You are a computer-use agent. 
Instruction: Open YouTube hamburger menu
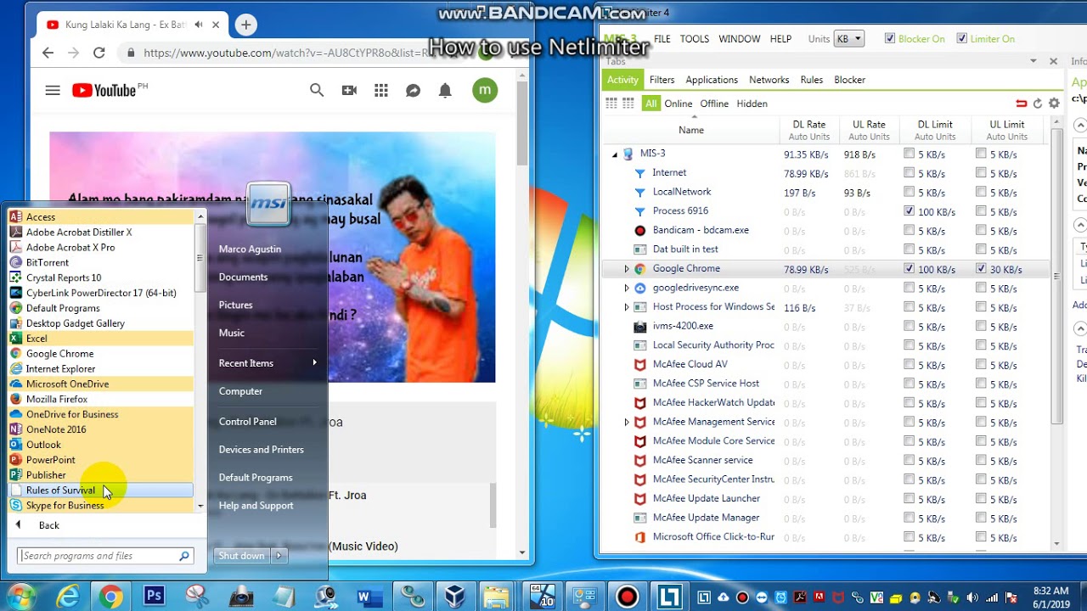[x=53, y=91]
